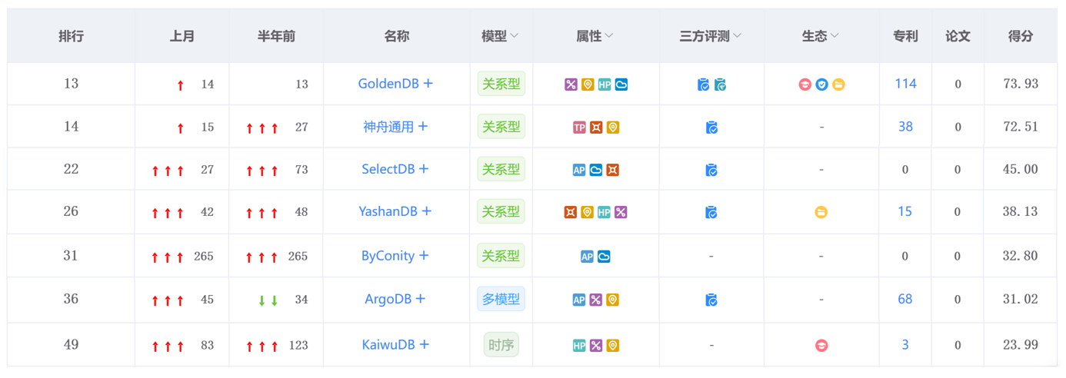This screenshot has height=378, width=1066.
Task: Click the 关系型 tag in GoldenDB row
Action: tap(501, 84)
